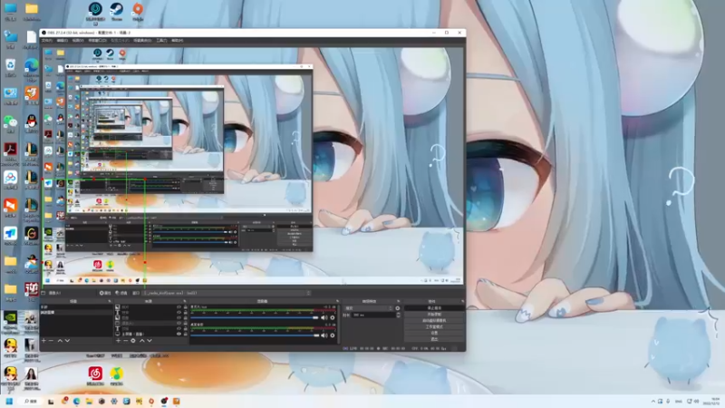Pop out the Controls dock header icon
The height and width of the screenshot is (408, 725).
click(462, 301)
